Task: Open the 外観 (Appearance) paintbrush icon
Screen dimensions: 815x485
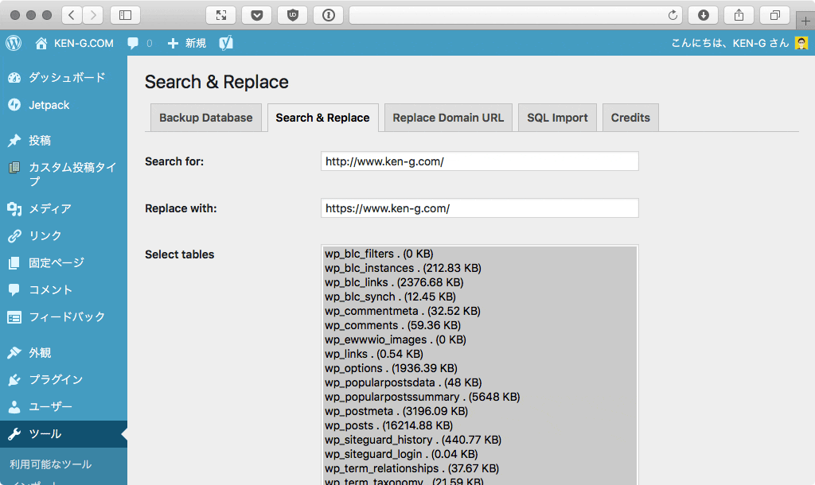Action: point(13,351)
